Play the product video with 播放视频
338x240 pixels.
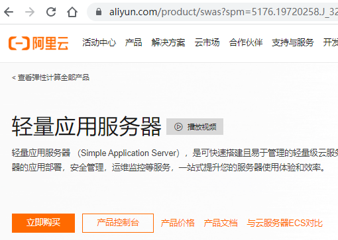click(195, 127)
